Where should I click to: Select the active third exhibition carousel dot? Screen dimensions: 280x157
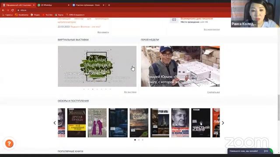pos(93,89)
